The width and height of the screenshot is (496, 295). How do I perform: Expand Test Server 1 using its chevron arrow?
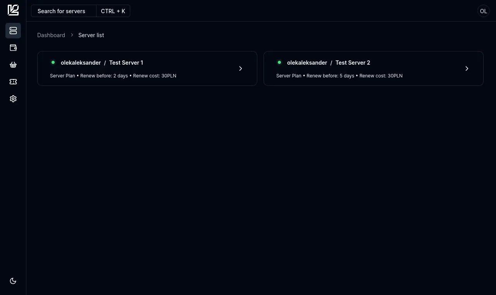(240, 69)
